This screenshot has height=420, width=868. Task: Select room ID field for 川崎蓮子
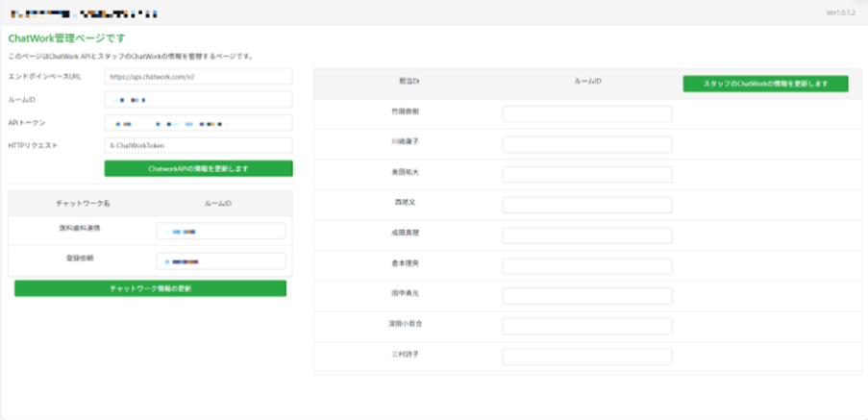[x=586, y=144]
